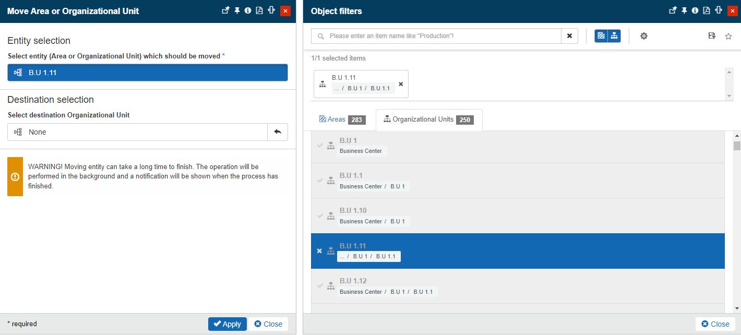Click the star favorites icon in Object filters
Viewport: 741px width, 335px height.
[728, 36]
